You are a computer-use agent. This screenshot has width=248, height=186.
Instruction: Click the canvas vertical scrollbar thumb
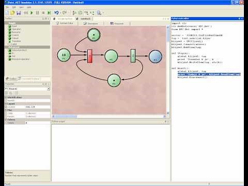click(168, 35)
